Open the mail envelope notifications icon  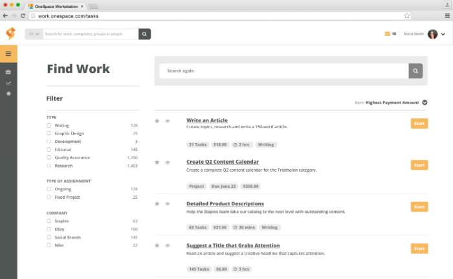point(387,34)
